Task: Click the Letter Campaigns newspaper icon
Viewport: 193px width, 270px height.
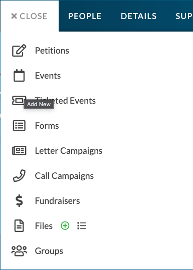Action: [x=19, y=151]
